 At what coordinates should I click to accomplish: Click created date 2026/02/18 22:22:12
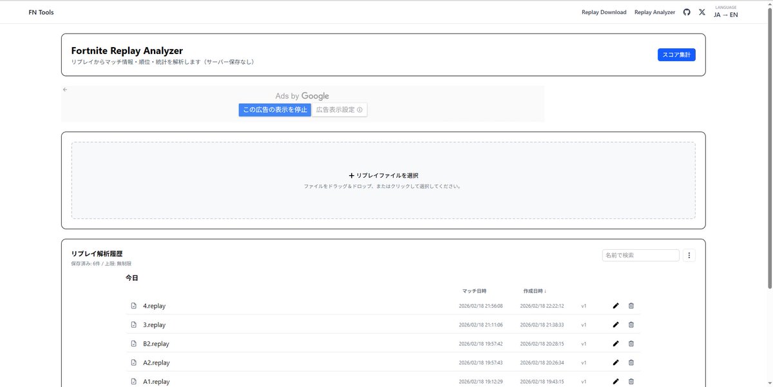point(542,306)
